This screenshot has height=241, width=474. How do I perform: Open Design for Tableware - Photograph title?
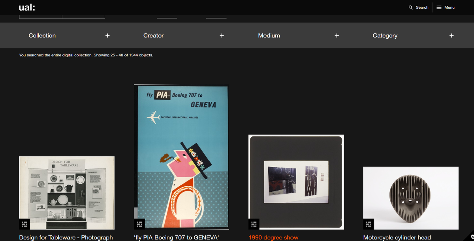pos(66,237)
